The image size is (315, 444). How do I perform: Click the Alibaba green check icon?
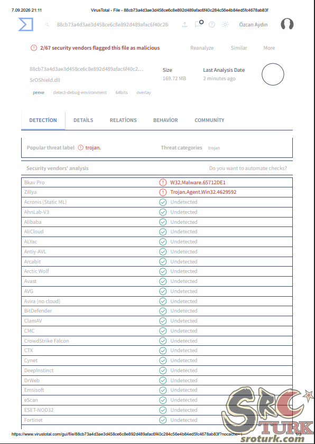click(163, 222)
